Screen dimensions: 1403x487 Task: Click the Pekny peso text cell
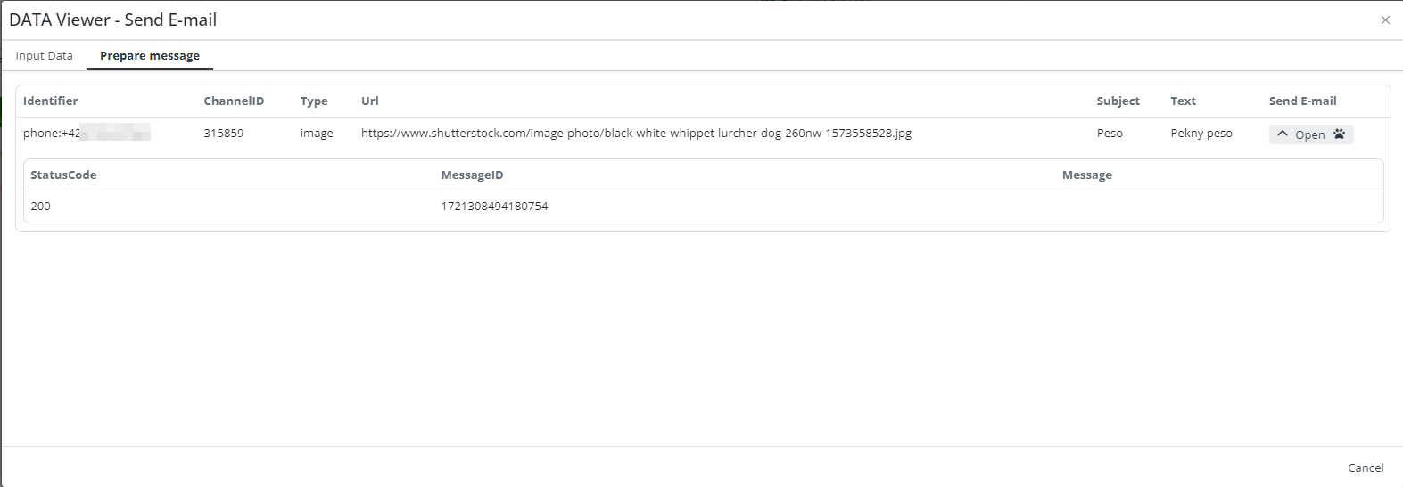coord(1201,134)
